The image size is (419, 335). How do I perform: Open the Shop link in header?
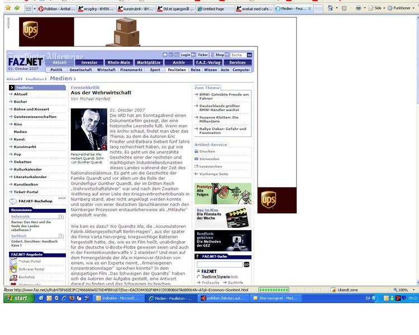pyautogui.click(x=220, y=55)
